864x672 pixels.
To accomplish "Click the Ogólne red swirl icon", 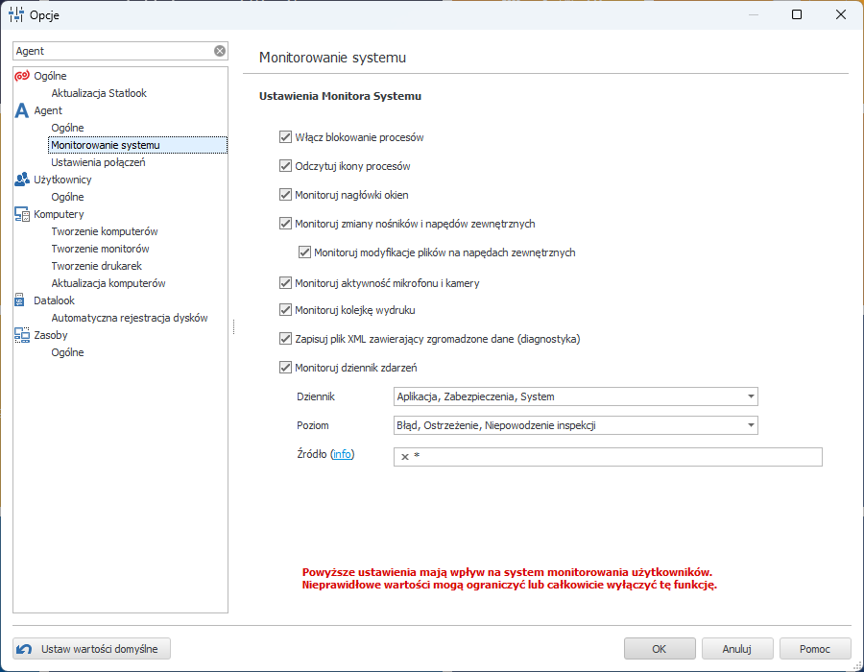I will 22,76.
